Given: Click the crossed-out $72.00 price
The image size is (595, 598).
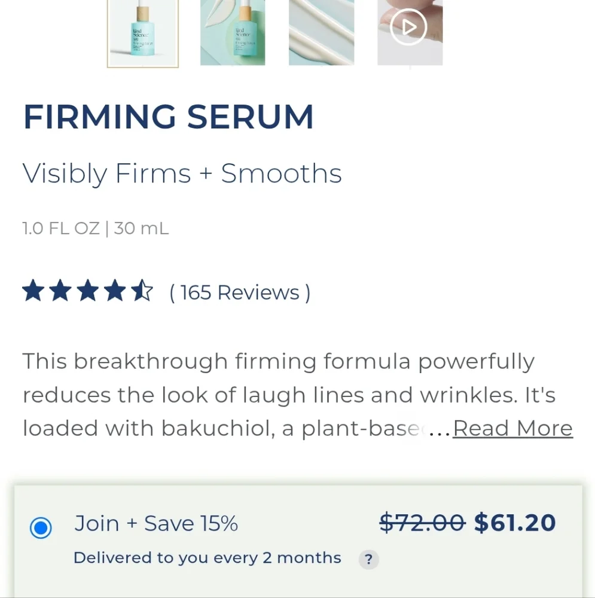Looking at the screenshot, I should click(x=422, y=523).
